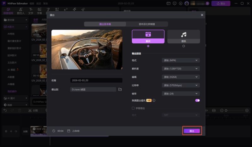
Task: Close the 匯出 dialog with X
Action: pos(202,15)
